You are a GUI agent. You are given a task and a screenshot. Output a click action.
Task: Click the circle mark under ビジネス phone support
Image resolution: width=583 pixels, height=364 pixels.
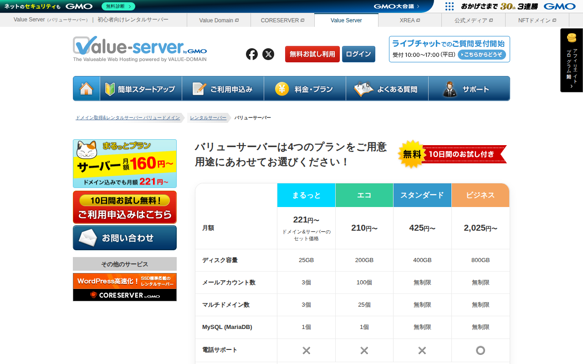point(481,350)
